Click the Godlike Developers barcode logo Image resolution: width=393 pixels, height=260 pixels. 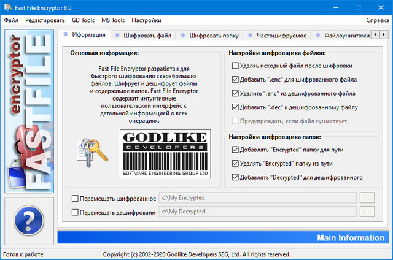pos(163,154)
